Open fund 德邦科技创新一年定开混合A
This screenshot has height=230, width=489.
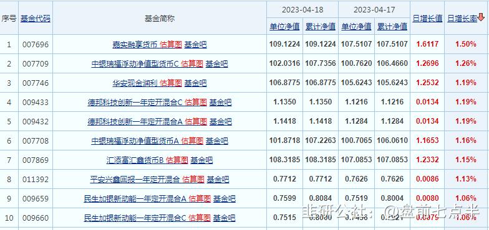pos(135,122)
